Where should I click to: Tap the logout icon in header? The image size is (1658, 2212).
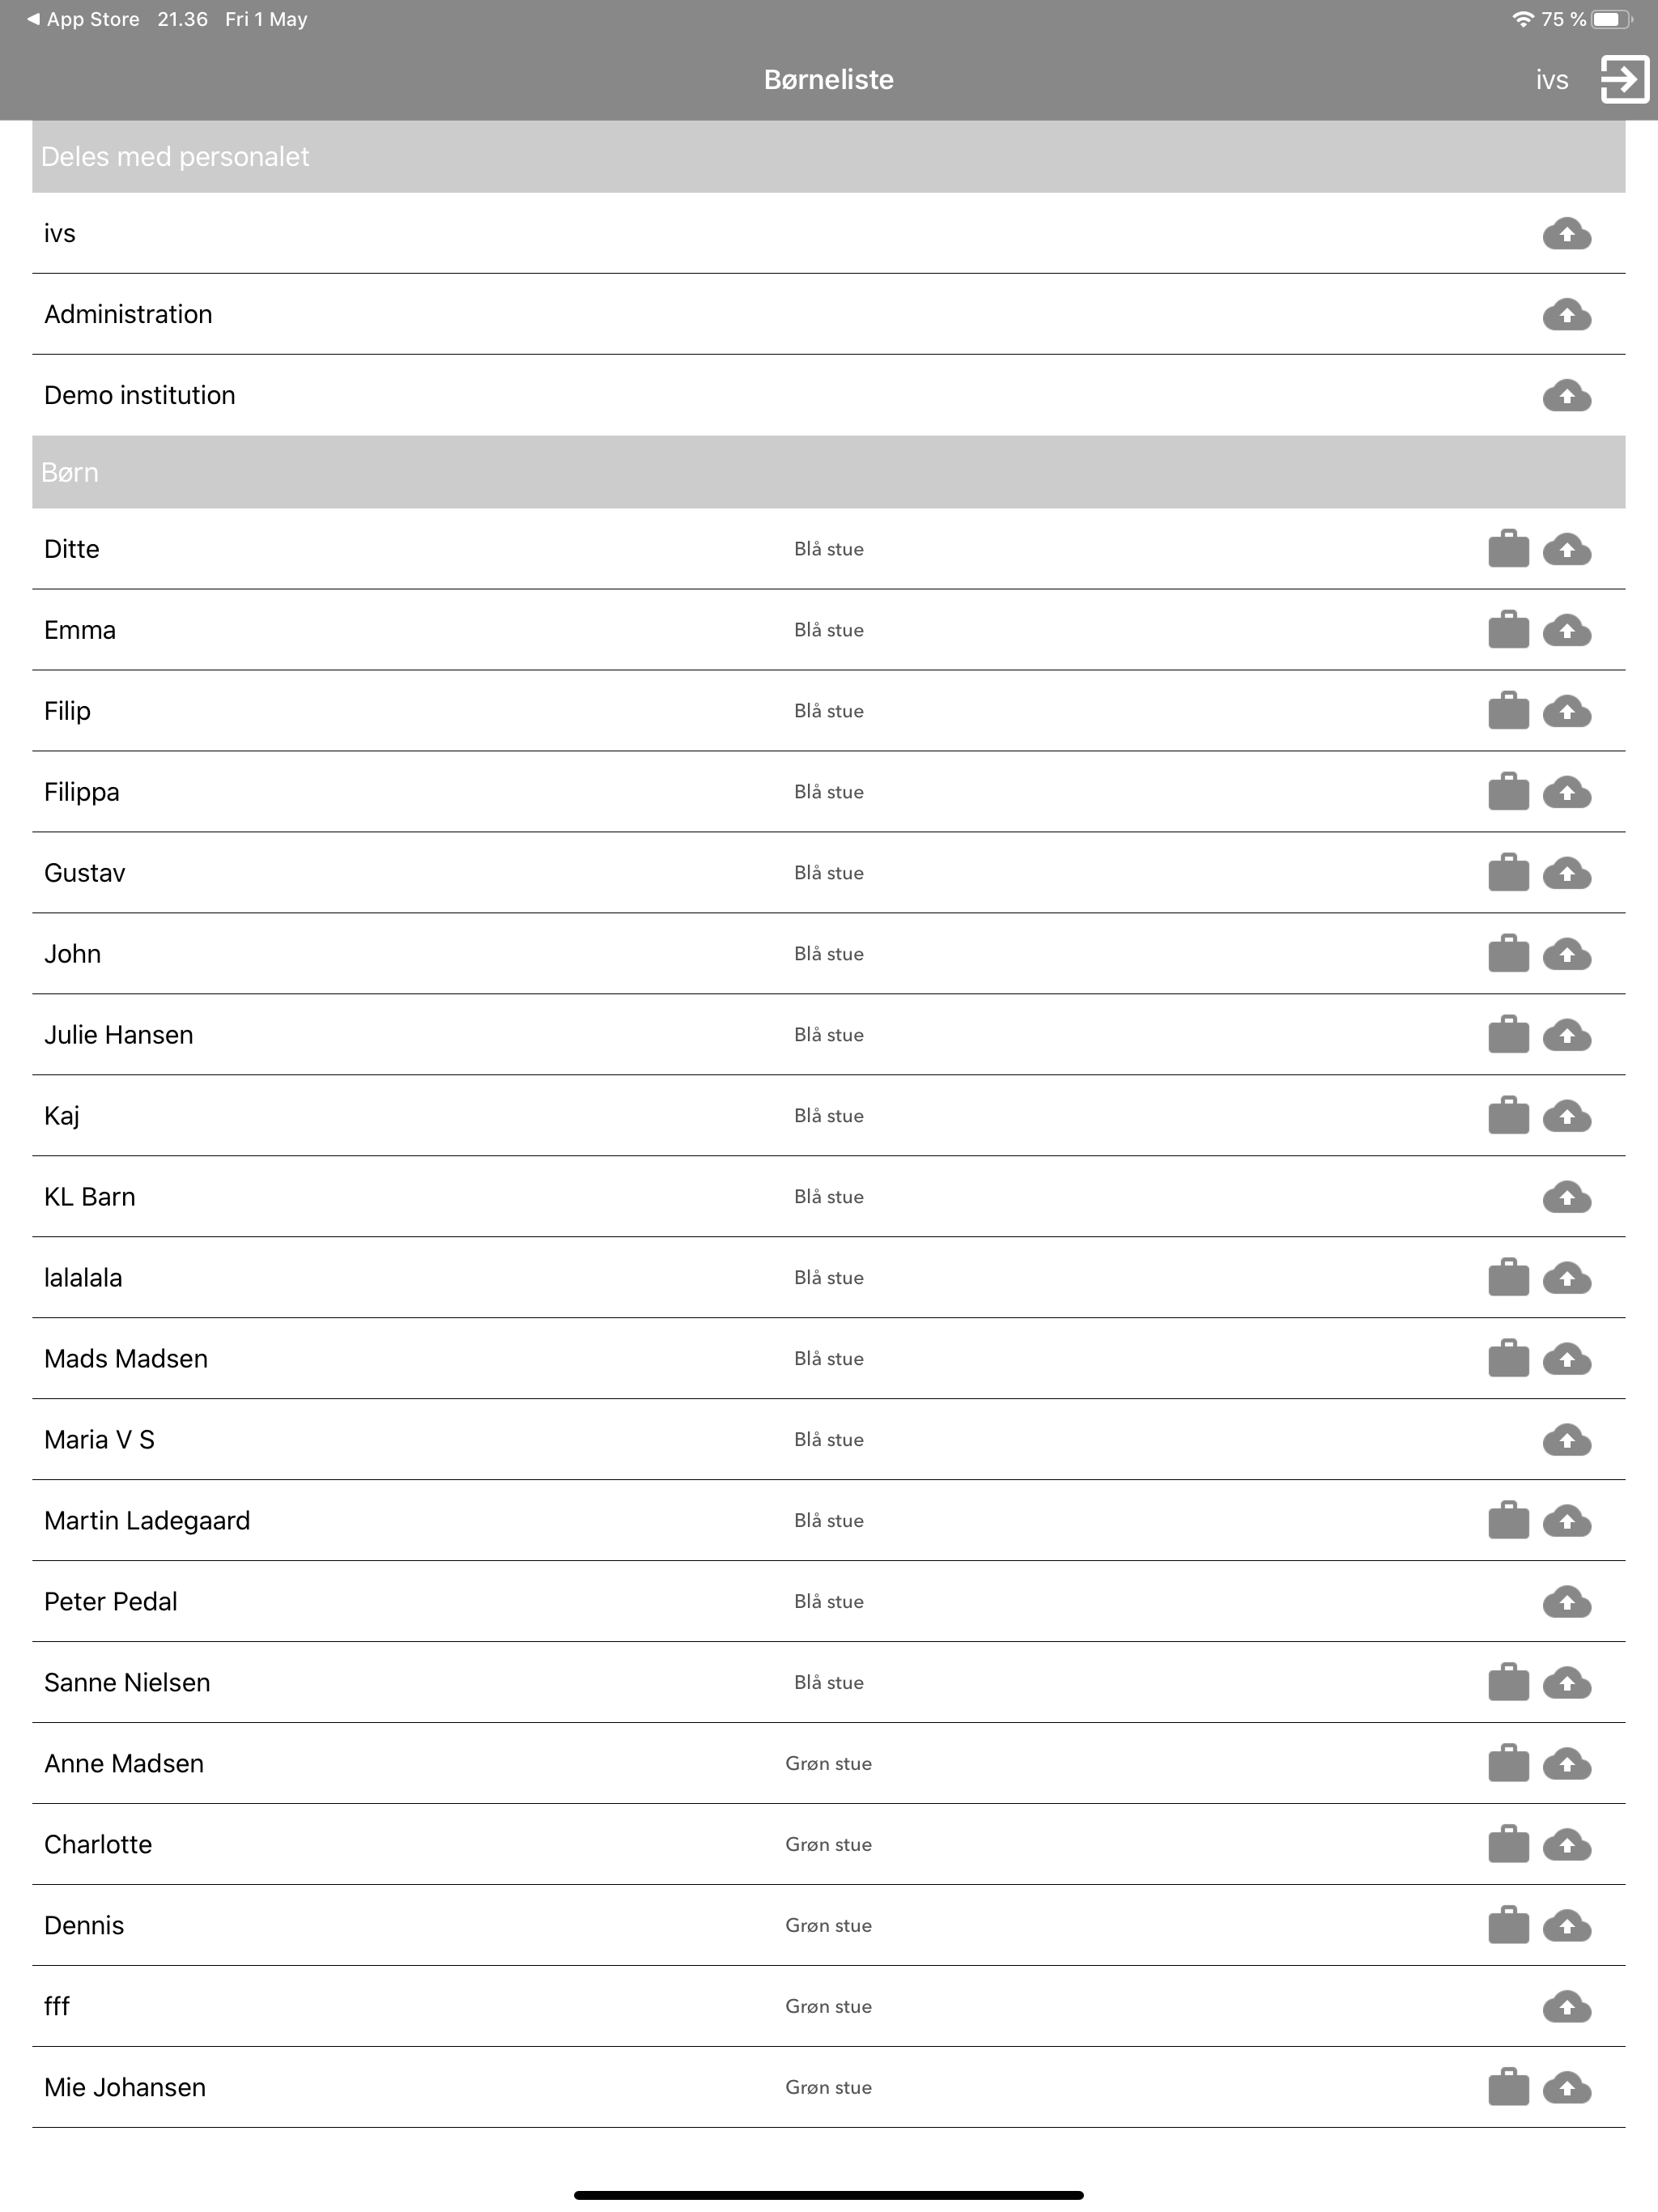(x=1624, y=79)
